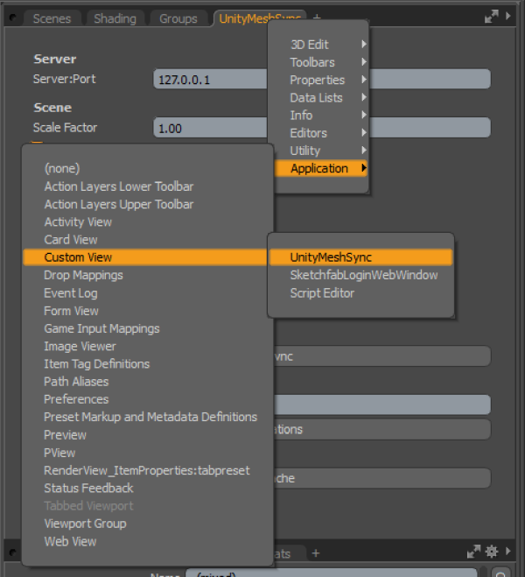
Task: Add a new tab next to UnityMeshSync
Action: pyautogui.click(x=317, y=18)
